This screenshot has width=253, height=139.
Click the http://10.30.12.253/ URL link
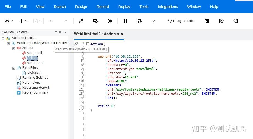[x=135, y=61]
